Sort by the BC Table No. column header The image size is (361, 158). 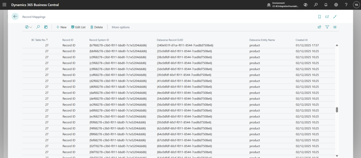point(39,40)
